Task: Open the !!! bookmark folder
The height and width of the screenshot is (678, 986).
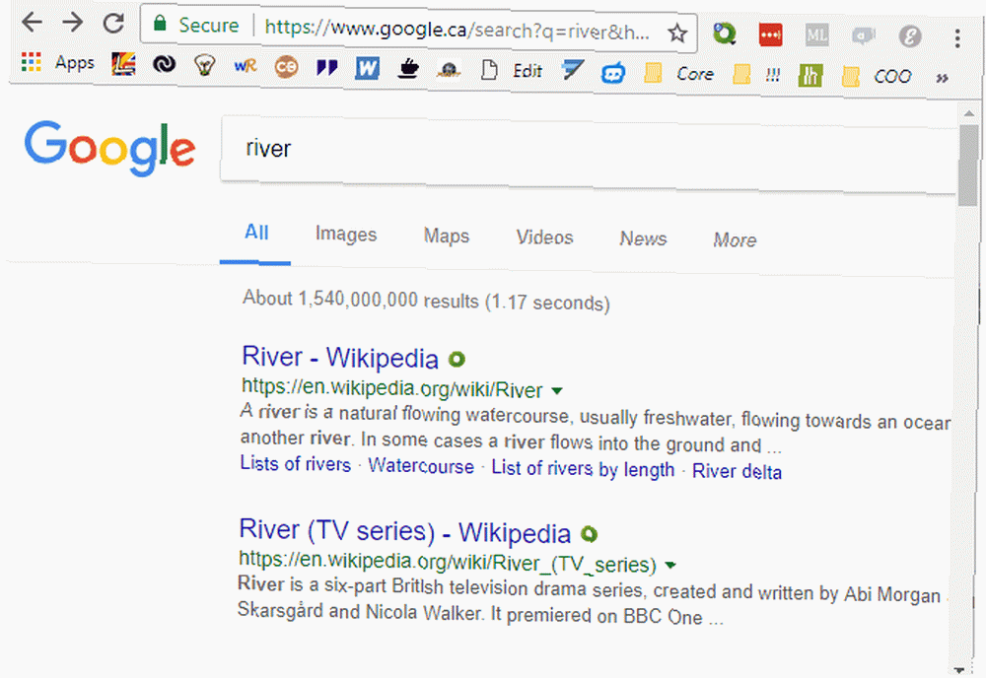Action: 756,75
